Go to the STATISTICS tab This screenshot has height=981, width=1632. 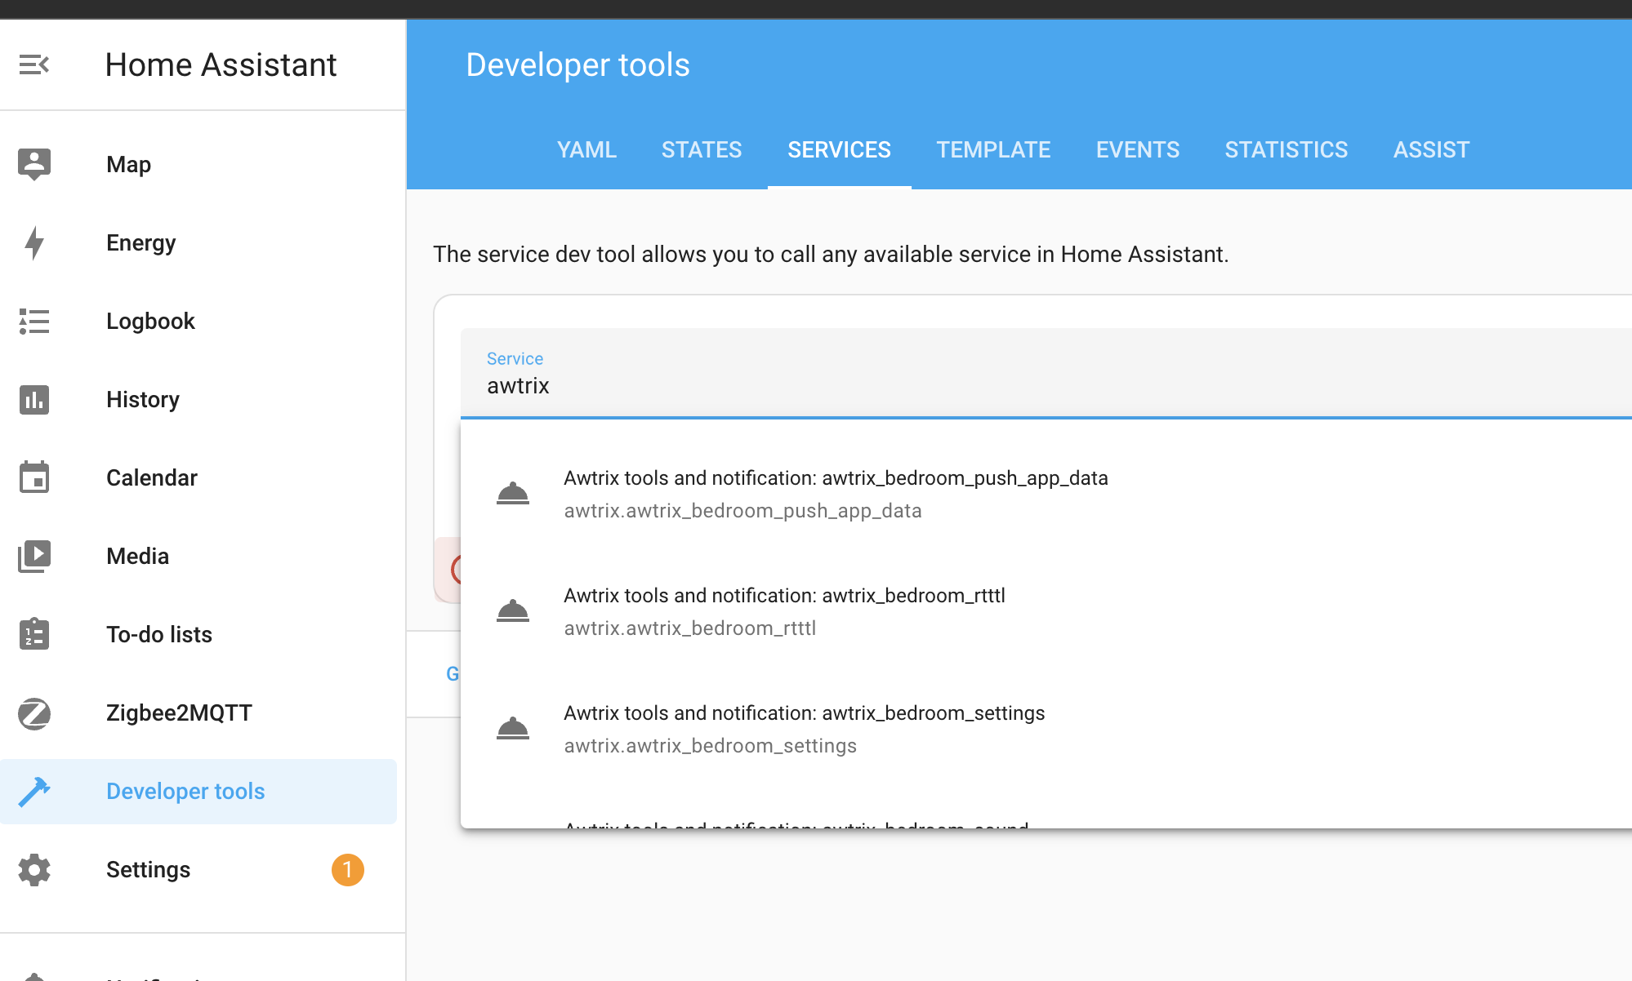point(1286,149)
